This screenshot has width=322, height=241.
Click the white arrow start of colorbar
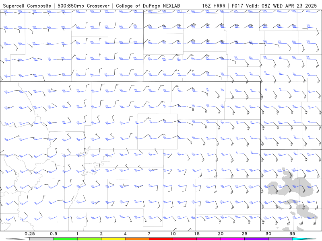(18, 239)
